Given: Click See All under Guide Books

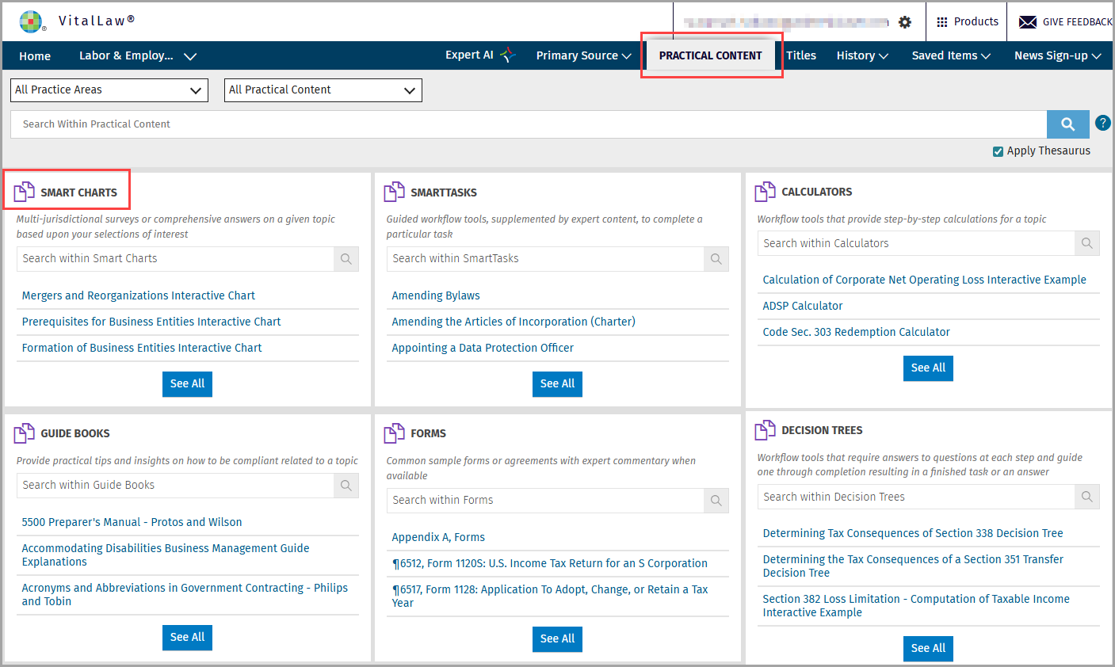Looking at the screenshot, I should tap(188, 638).
